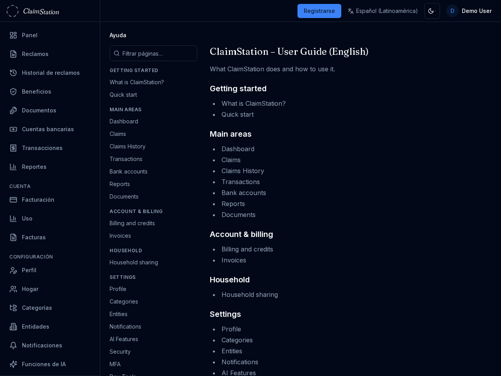Click the Funciones de IA sparkle icon

point(13,364)
